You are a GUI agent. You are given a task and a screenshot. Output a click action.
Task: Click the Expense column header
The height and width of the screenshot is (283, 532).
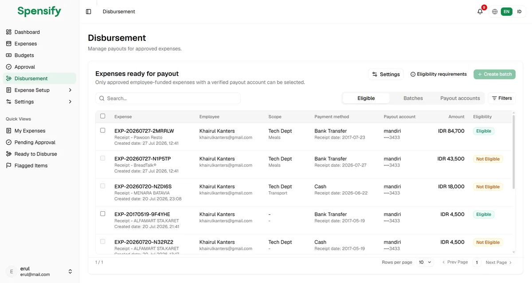click(123, 116)
